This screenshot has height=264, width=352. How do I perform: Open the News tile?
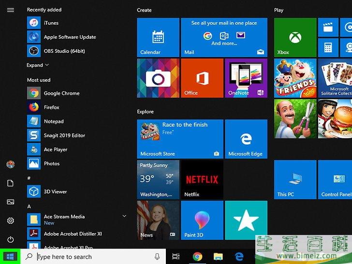[x=158, y=220]
